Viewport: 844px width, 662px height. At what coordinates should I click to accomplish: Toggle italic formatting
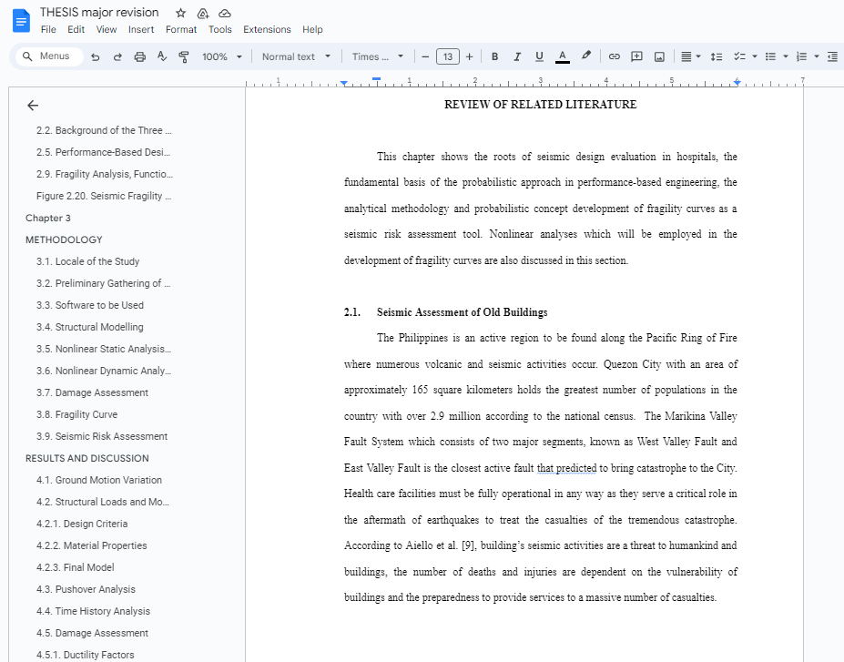click(x=517, y=56)
